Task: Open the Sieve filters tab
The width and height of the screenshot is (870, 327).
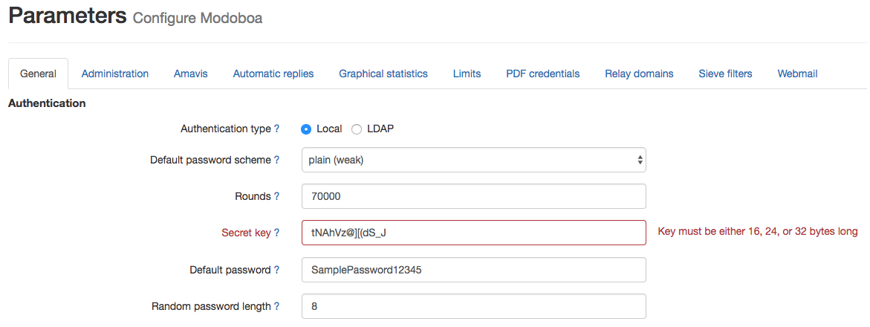Action: [725, 74]
